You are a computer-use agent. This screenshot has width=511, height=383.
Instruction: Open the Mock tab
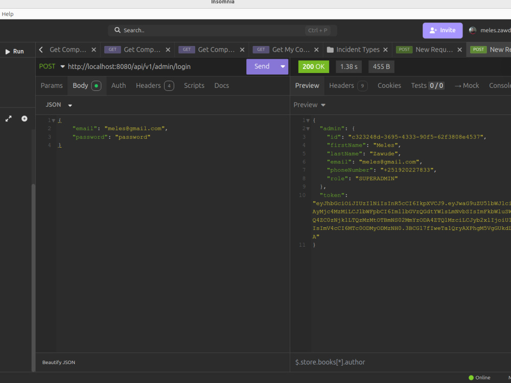[467, 86]
